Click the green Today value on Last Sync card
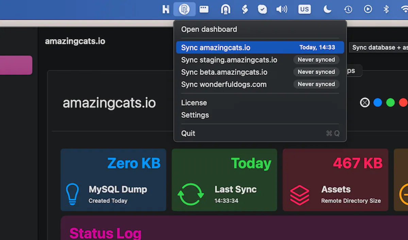 click(x=251, y=164)
